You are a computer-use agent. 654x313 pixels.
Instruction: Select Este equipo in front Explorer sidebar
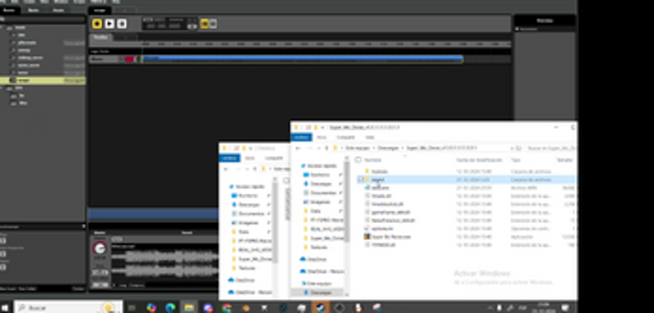click(316, 283)
